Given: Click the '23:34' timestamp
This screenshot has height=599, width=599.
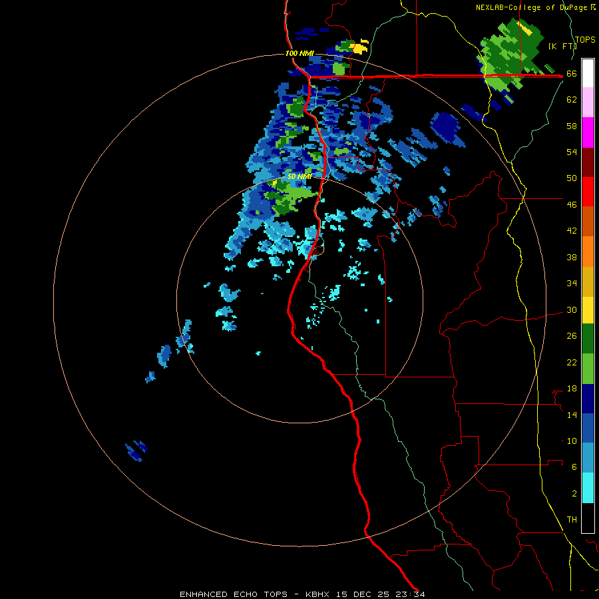Looking at the screenshot, I should [411, 594].
